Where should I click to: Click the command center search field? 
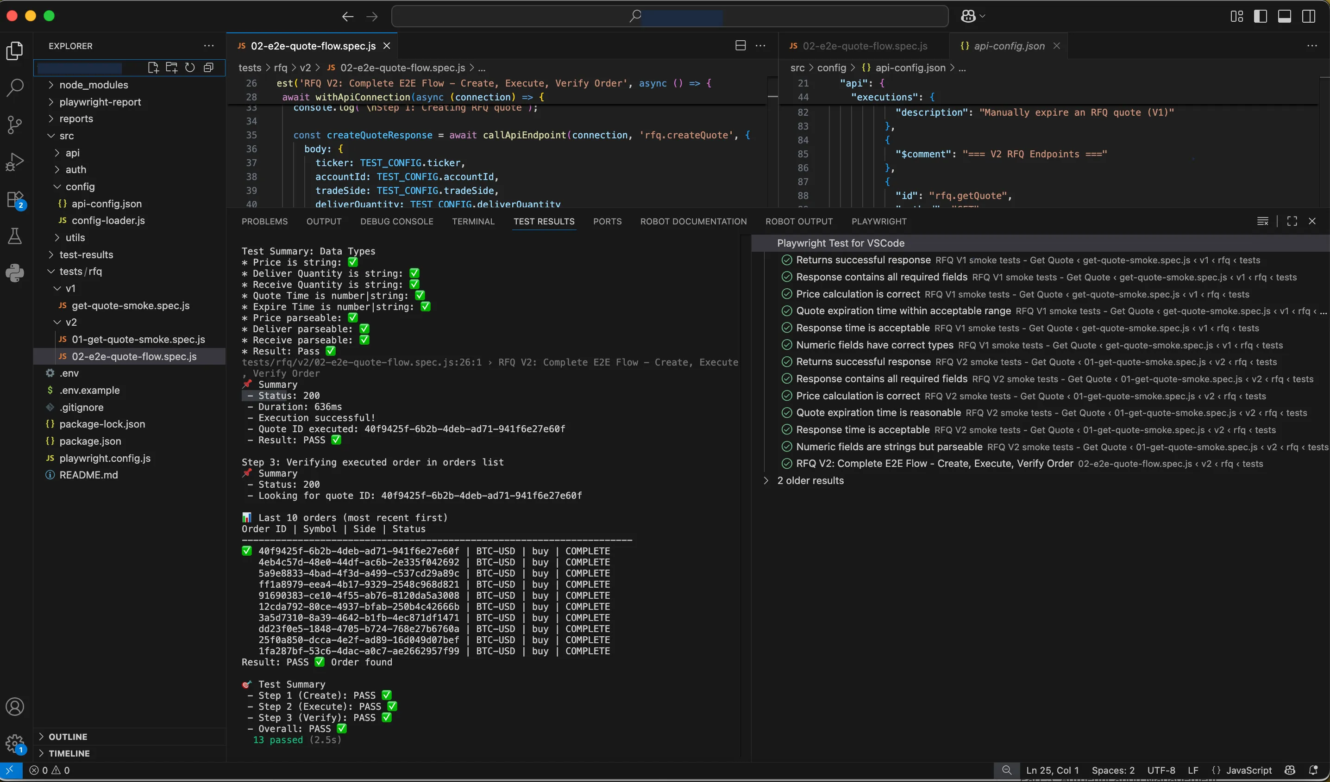669,16
